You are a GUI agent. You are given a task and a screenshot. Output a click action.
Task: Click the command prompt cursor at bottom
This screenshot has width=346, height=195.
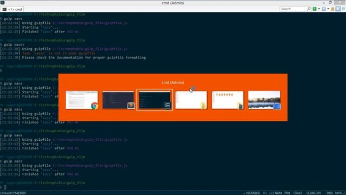pos(5,187)
